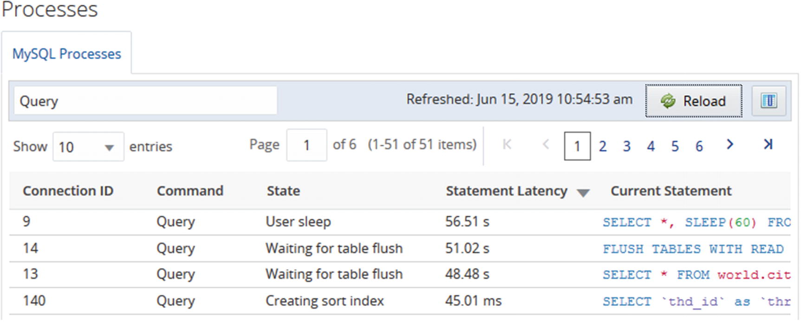
Task: Select current page 1 in pagination
Action: click(x=577, y=146)
